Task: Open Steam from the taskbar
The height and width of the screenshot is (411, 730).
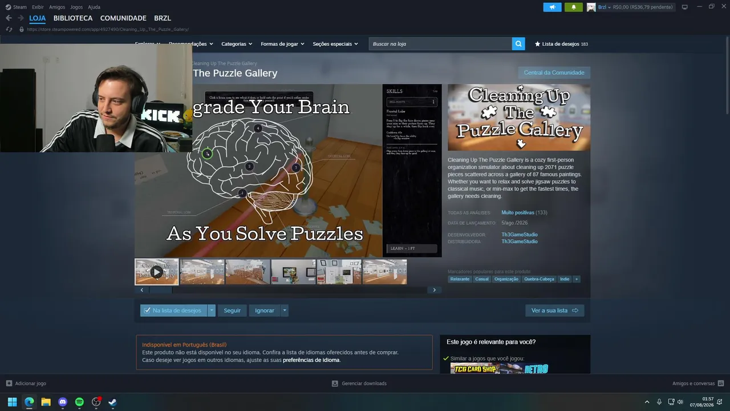Action: pos(113,402)
